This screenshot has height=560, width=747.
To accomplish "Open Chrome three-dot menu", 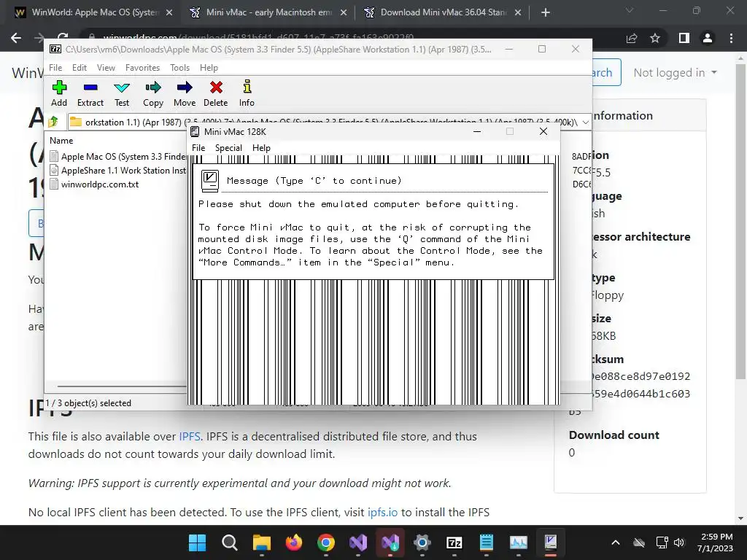I will tap(731, 38).
